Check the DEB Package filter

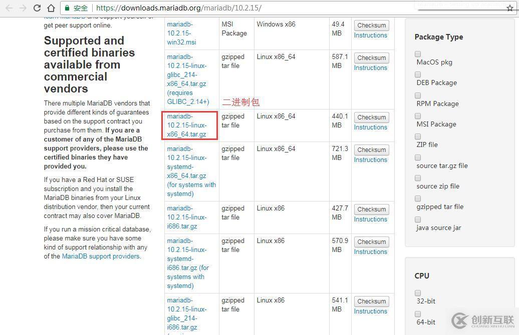coord(418,74)
